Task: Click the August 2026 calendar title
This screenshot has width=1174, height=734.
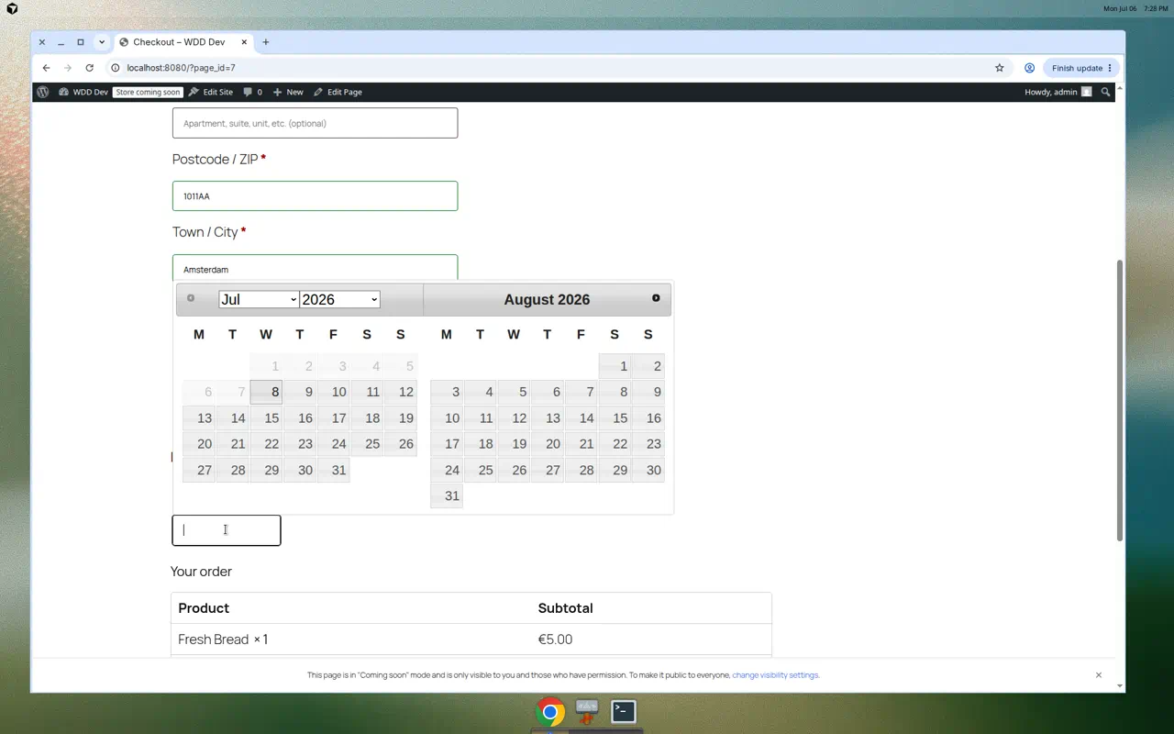Action: coord(547,300)
